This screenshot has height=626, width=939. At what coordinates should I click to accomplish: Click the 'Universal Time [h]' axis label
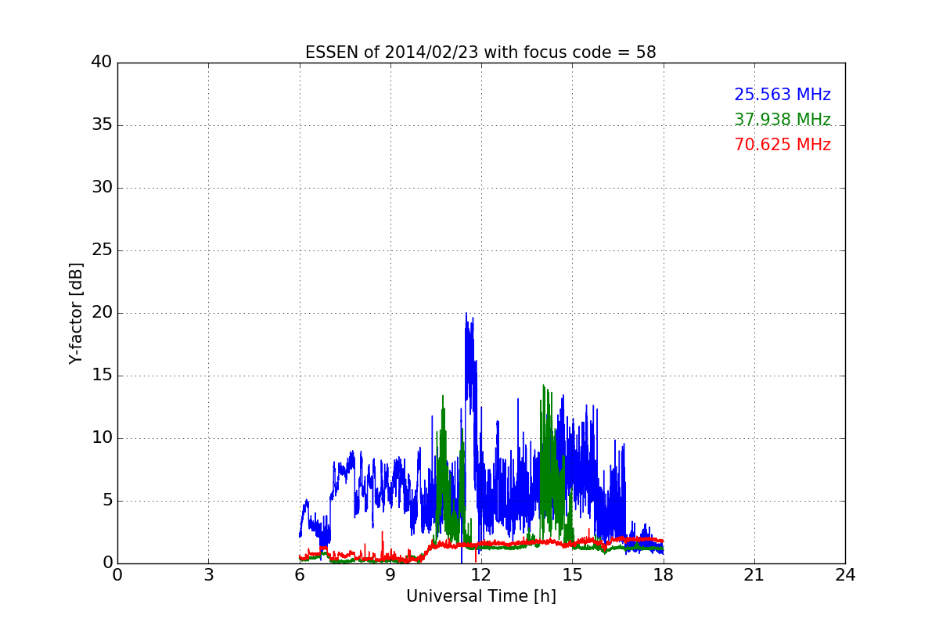pyautogui.click(x=480, y=596)
